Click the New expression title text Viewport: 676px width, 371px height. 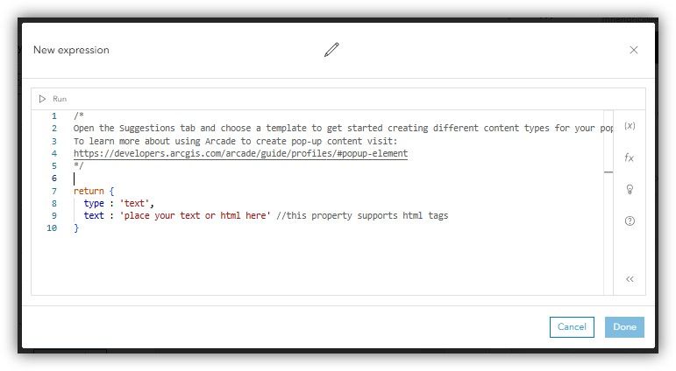click(71, 50)
